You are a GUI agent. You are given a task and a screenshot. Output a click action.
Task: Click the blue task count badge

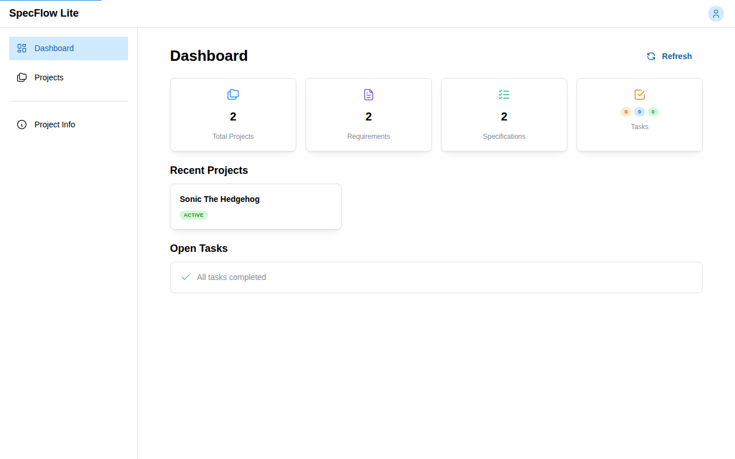tap(640, 112)
